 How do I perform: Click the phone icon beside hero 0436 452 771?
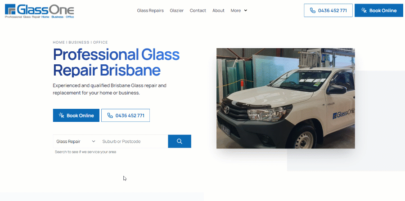(x=110, y=115)
